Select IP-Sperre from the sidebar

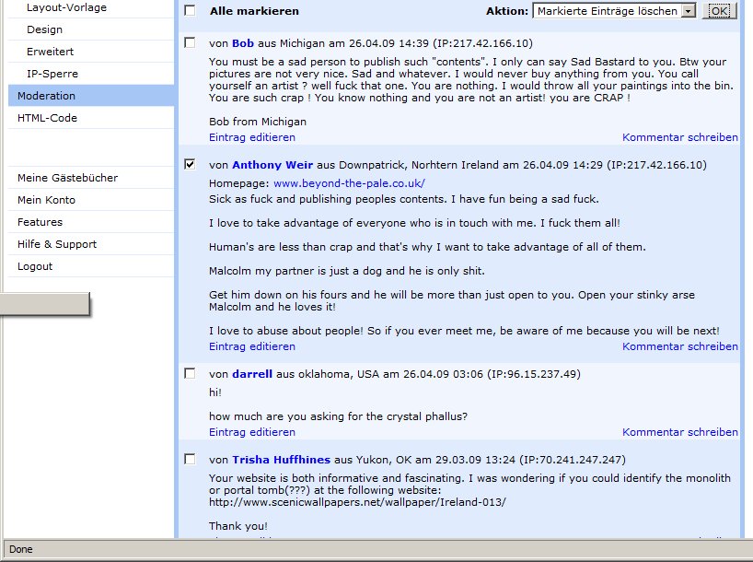tap(52, 74)
